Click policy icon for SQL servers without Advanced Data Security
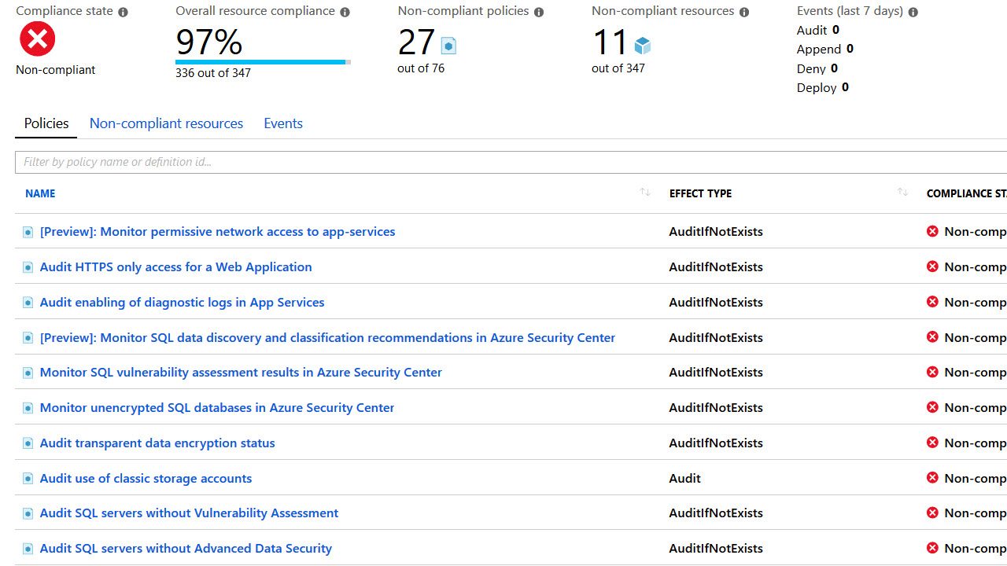1007x566 pixels. (28, 549)
